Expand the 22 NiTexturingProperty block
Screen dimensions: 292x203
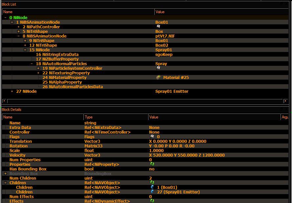click(x=38, y=73)
